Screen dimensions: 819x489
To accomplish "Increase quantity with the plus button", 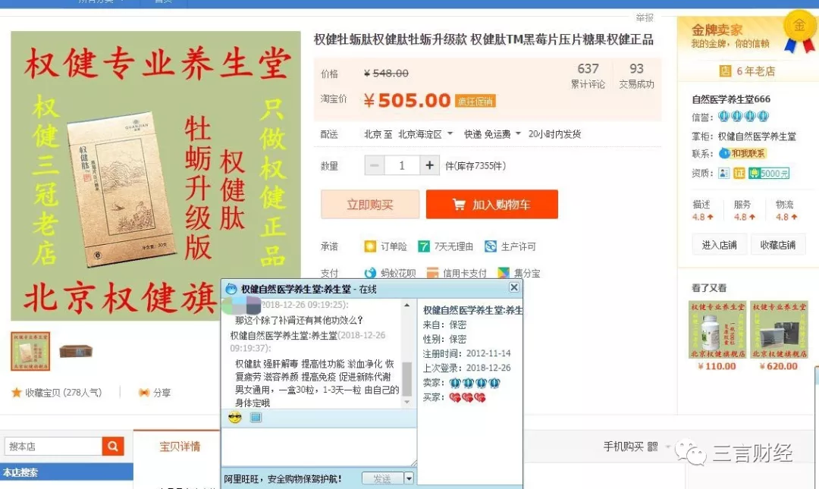I will 429,165.
